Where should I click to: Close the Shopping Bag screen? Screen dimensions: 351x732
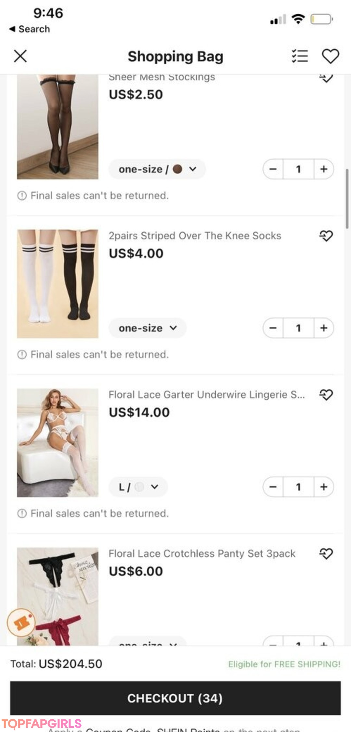click(20, 56)
